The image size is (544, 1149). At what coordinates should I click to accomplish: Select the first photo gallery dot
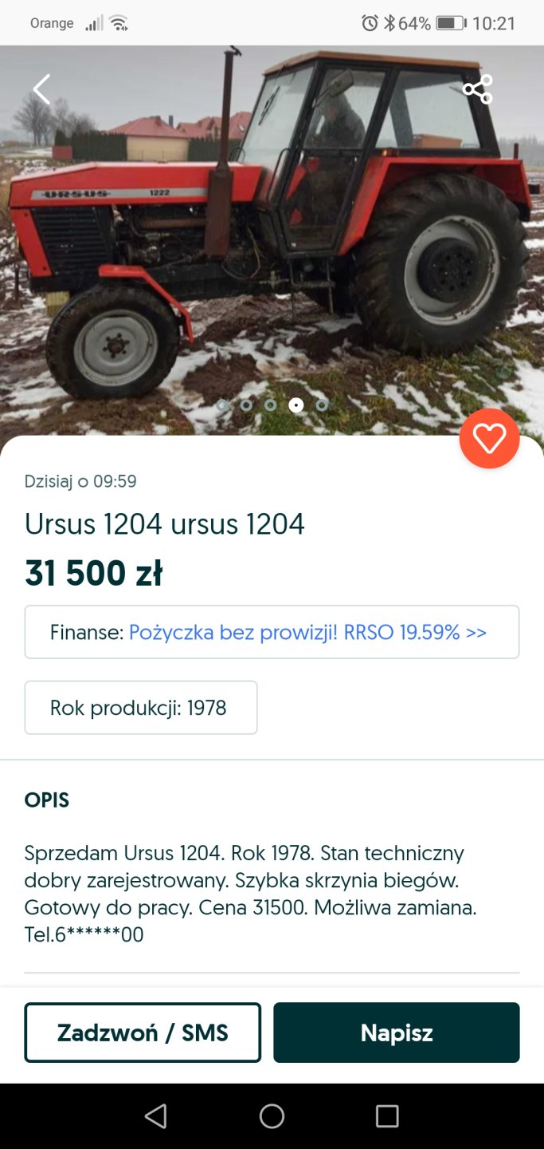point(222,405)
